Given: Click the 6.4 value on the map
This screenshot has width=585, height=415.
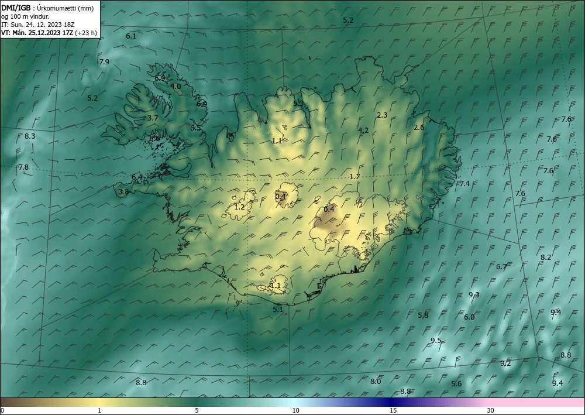Looking at the screenshot, I should [x=137, y=177].
